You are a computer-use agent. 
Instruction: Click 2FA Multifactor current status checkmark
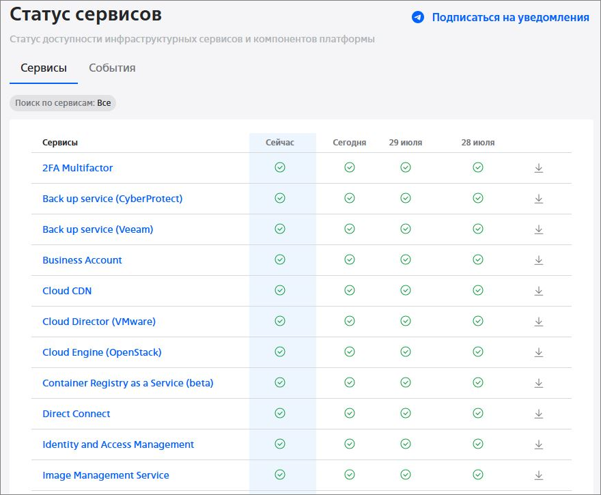pyautogui.click(x=280, y=167)
